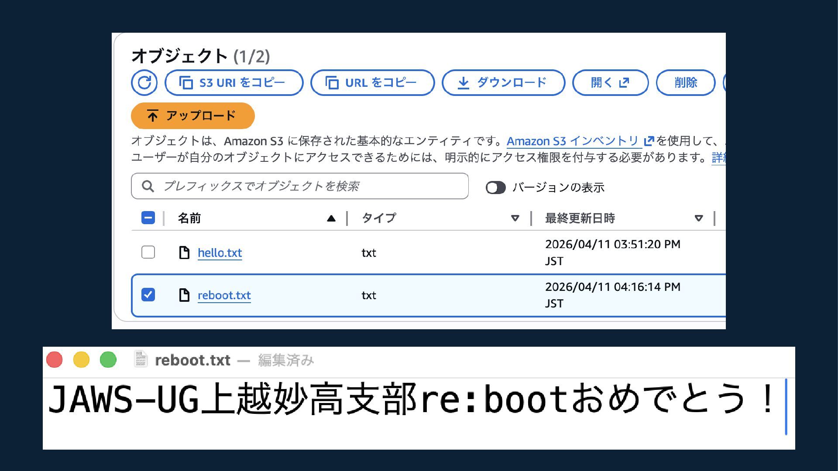The height and width of the screenshot is (471, 838).
Task: Focus the プレフィックス object search field
Action: tap(306, 186)
